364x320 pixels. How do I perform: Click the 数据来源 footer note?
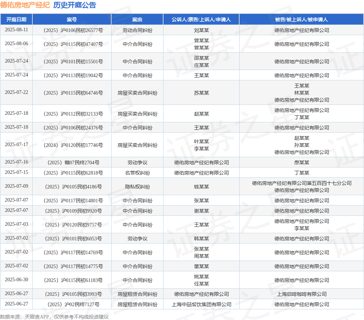click(x=54, y=317)
